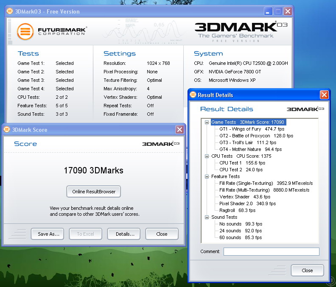The height and width of the screenshot is (287, 336).
Task: Collapse the CPU Tests tree node
Action: [207, 156]
